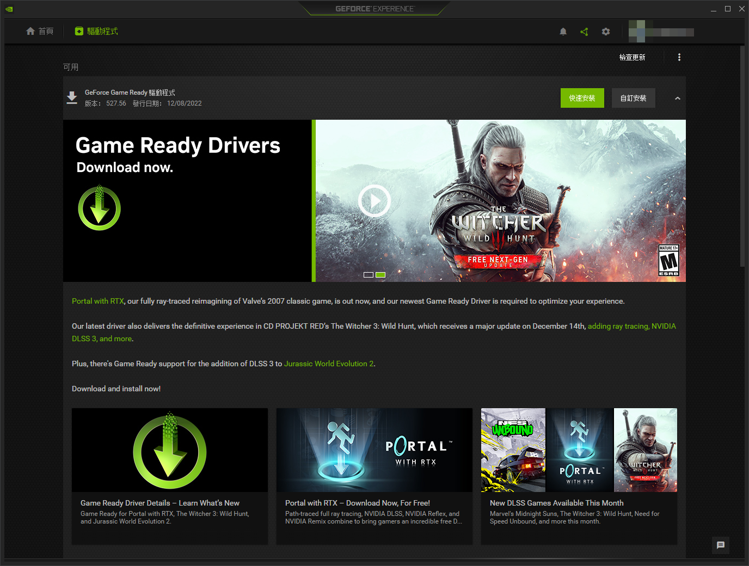Play the Witcher banner video
Image resolution: width=749 pixels, height=566 pixels.
(374, 201)
